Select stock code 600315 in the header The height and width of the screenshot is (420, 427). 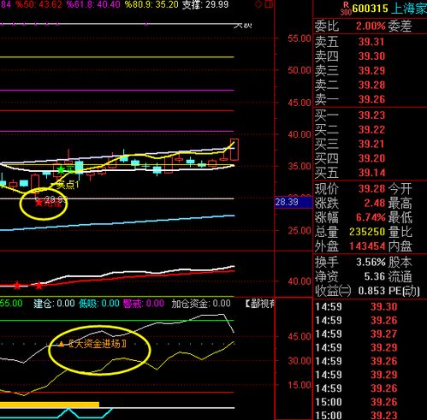tap(370, 9)
